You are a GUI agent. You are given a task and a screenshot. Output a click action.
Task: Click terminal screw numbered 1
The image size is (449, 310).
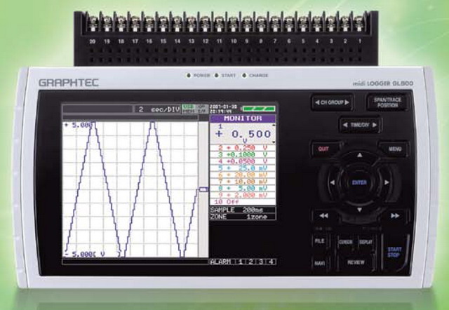[359, 23]
